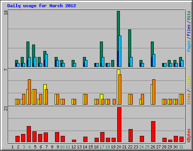193x151 pixels.
Task: Click the red KBytes bar for day 20
Action: coord(119,125)
